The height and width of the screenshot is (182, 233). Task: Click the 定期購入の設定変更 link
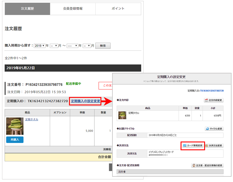[x=85, y=101]
